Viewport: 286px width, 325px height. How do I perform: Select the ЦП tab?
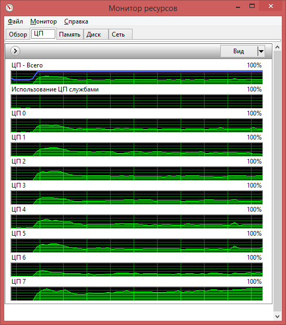(x=43, y=33)
